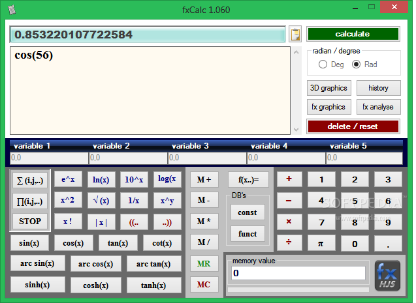Click the product ∏(i,j,..) button
Image resolution: width=416 pixels, height=303 pixels.
(30, 201)
